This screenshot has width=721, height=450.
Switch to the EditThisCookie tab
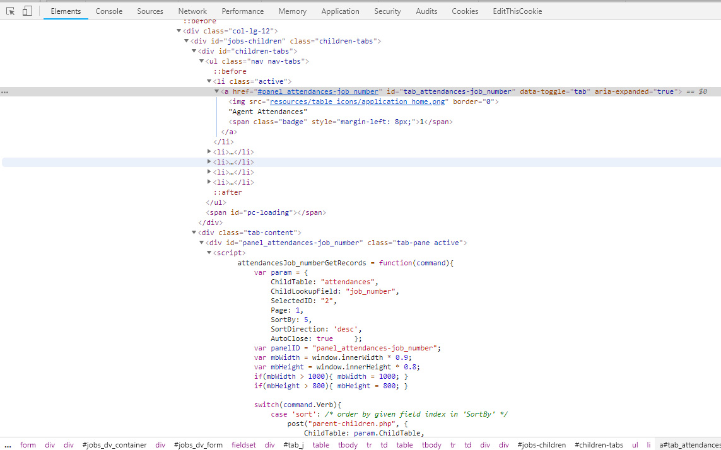517,11
